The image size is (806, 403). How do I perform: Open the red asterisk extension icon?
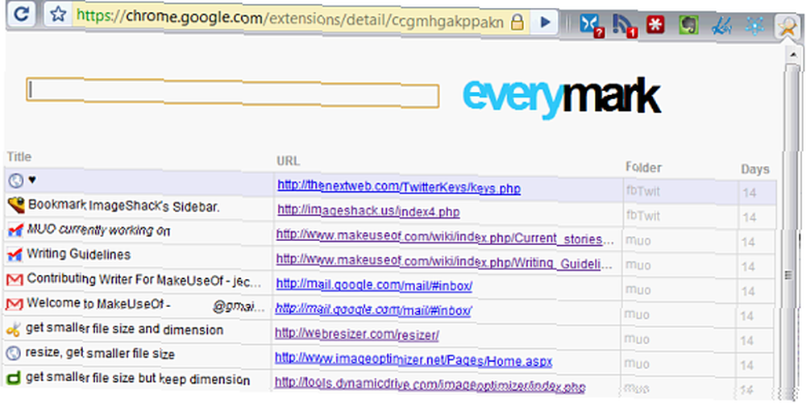tap(655, 25)
